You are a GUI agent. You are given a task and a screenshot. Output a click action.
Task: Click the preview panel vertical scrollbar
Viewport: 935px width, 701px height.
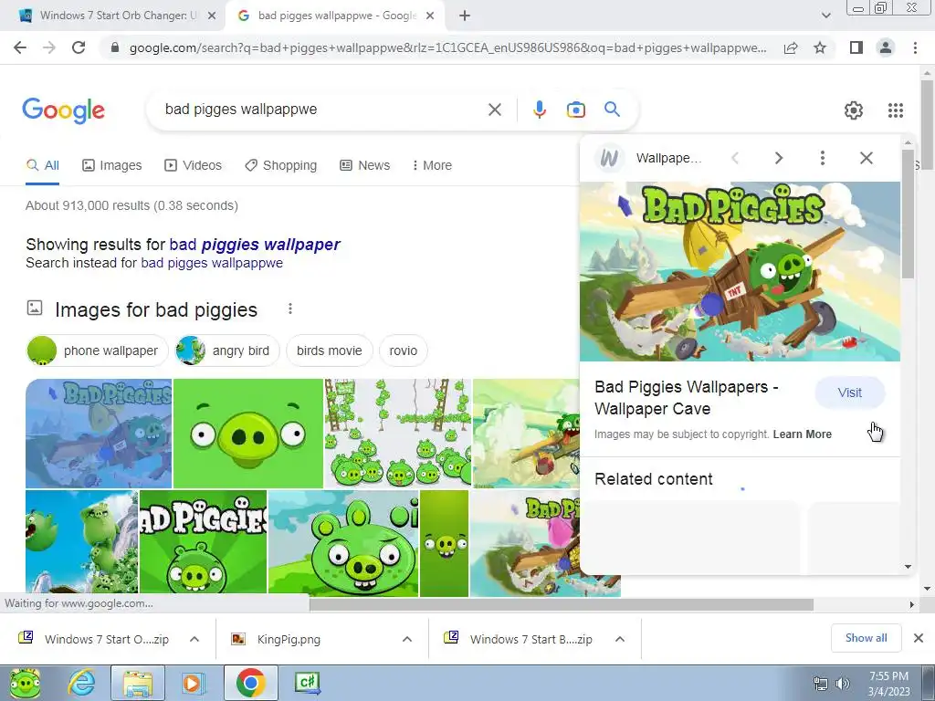click(908, 214)
